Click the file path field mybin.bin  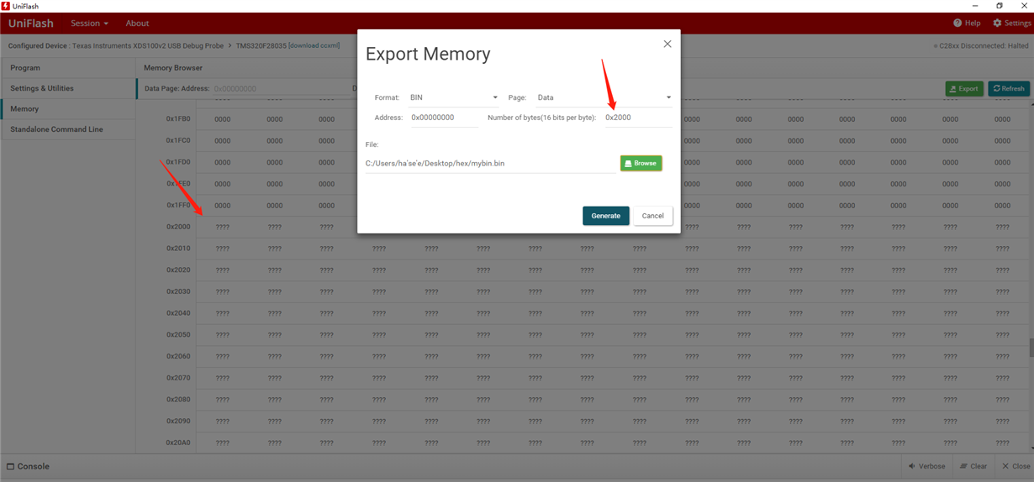(491, 164)
